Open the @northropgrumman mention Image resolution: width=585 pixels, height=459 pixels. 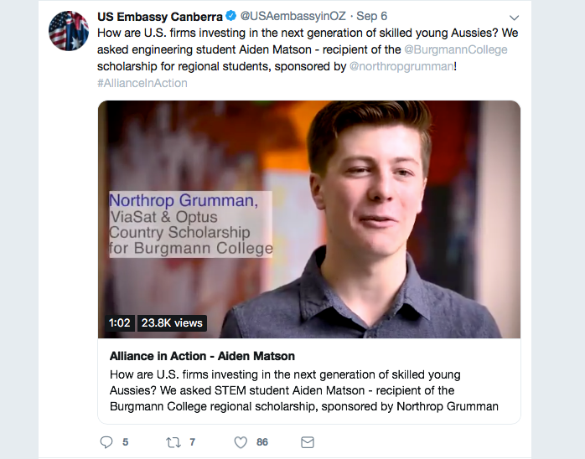(x=401, y=66)
